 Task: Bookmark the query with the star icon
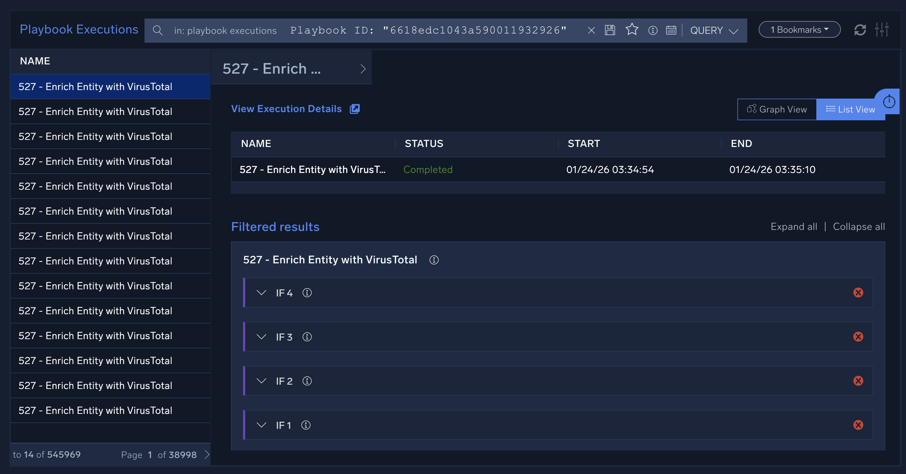click(632, 30)
